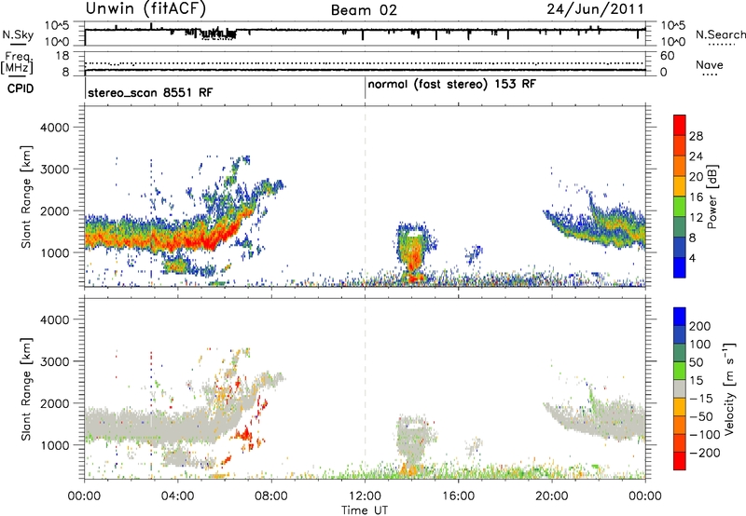This screenshot has width=746, height=516.
Task: Click the '12:00' time axis label
Action: coord(365,496)
